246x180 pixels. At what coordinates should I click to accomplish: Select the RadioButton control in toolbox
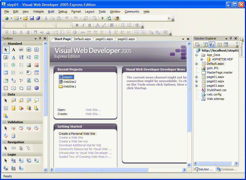(x=13, y=65)
